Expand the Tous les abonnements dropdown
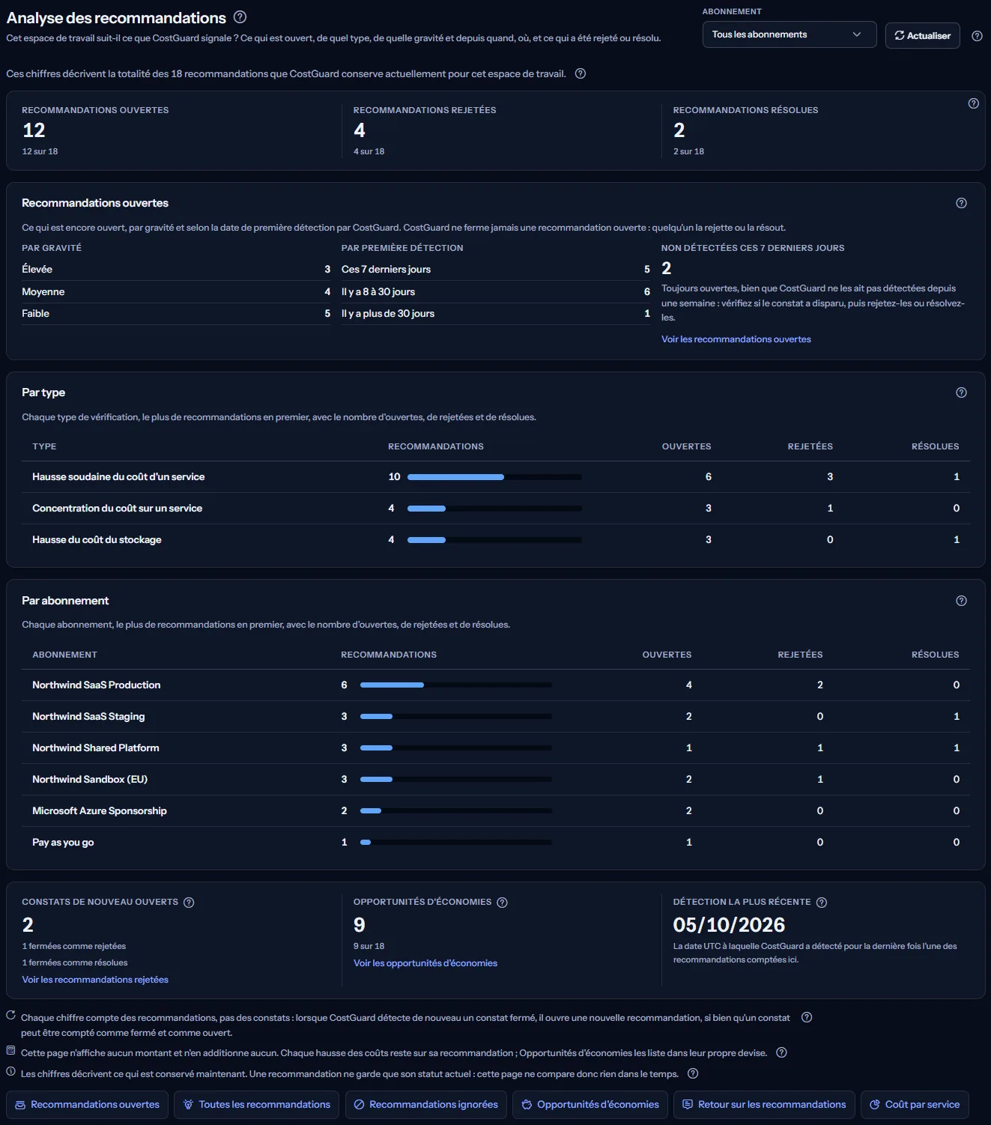Viewport: 991px width, 1125px height. [x=790, y=34]
